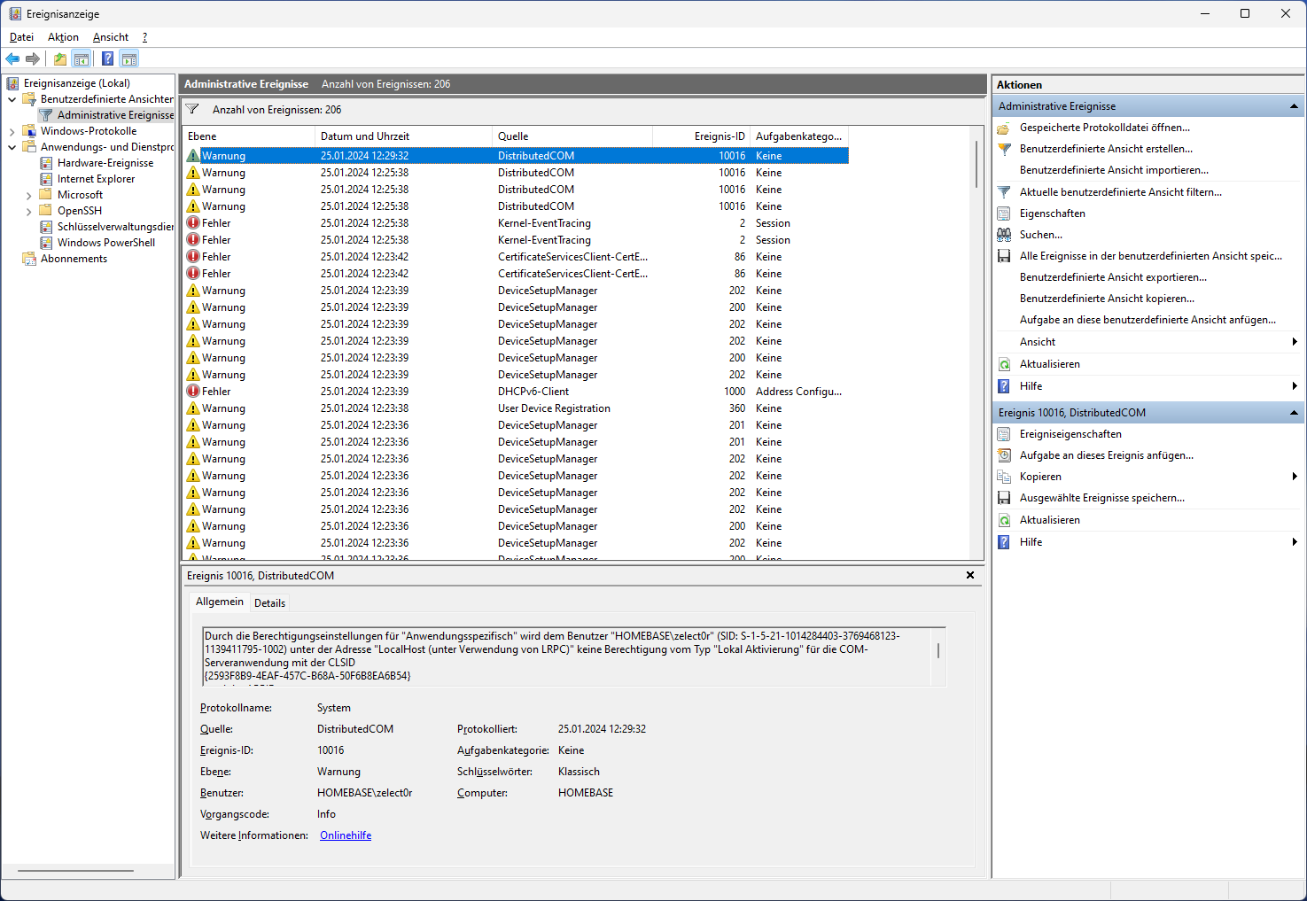Open the Aktion menu
The width and height of the screenshot is (1307, 901).
coord(63,37)
